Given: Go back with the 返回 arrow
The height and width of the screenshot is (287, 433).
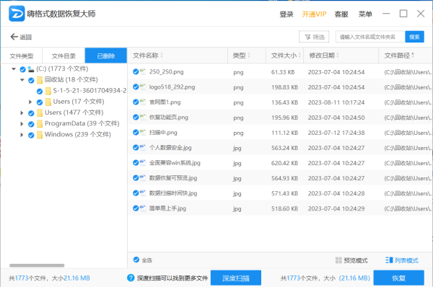Looking at the screenshot, I should [14, 37].
